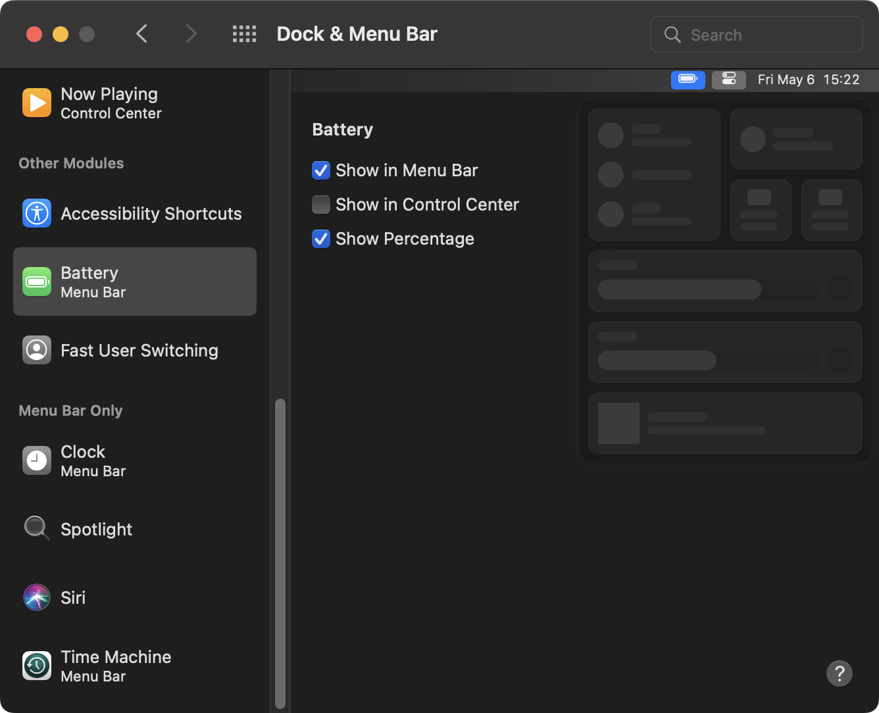This screenshot has width=879, height=713.
Task: Select Siri in the sidebar
Action: click(135, 597)
